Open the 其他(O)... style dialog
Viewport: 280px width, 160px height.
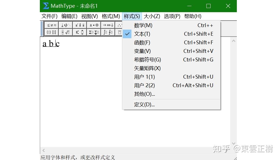pyautogui.click(x=172, y=94)
